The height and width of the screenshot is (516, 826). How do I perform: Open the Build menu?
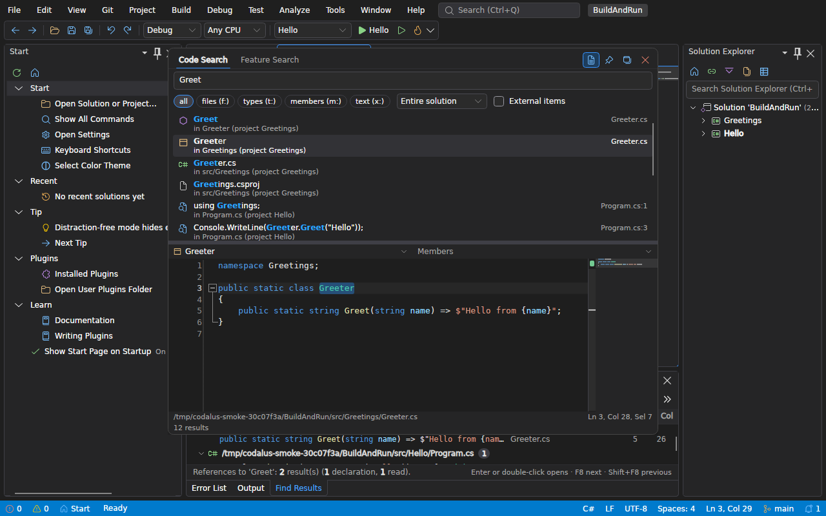pyautogui.click(x=181, y=10)
